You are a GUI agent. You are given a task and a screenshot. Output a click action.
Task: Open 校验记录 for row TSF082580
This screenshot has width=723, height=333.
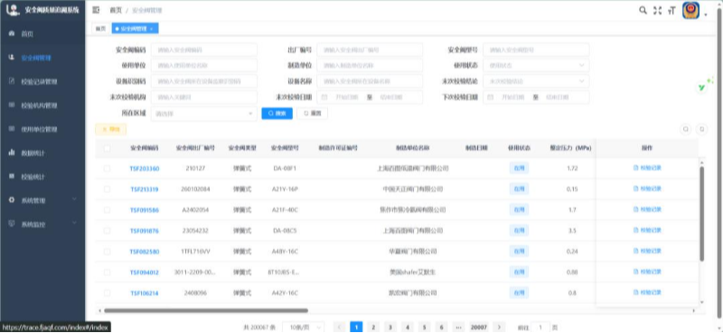click(x=647, y=251)
